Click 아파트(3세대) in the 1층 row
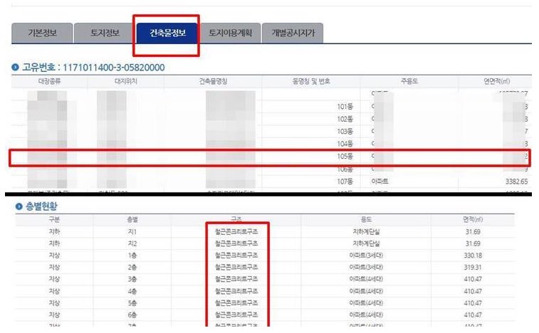This screenshot has height=333, width=539. coord(366,255)
